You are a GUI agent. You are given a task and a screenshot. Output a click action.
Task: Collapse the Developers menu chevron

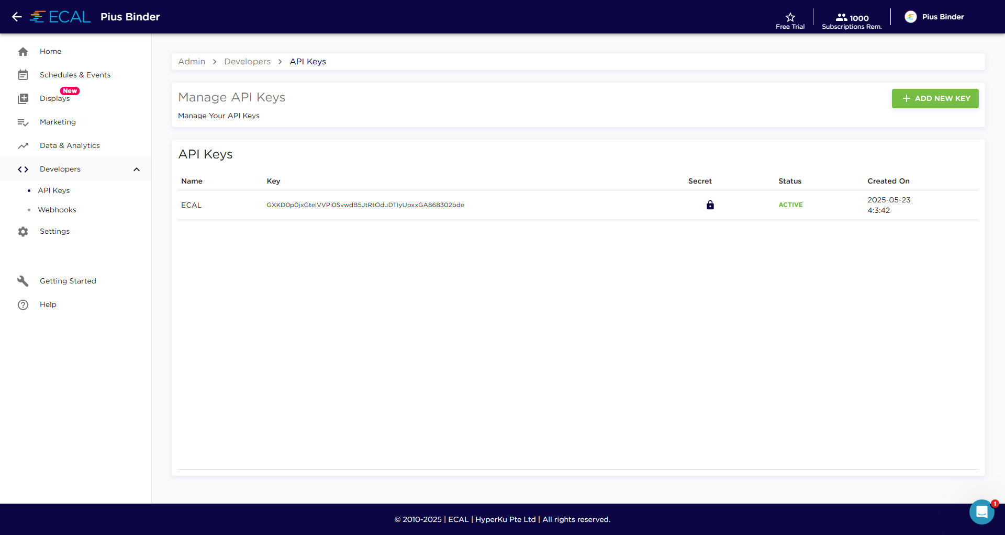(x=137, y=169)
